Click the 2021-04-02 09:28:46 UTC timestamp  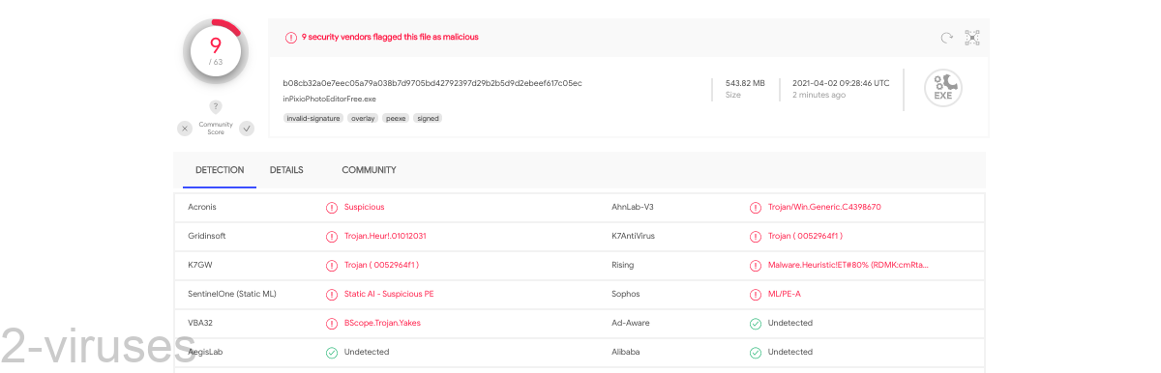pyautogui.click(x=841, y=83)
